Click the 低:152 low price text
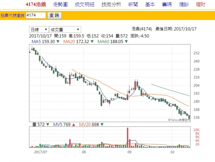This screenshot has height=162, width=215. click(93, 36)
